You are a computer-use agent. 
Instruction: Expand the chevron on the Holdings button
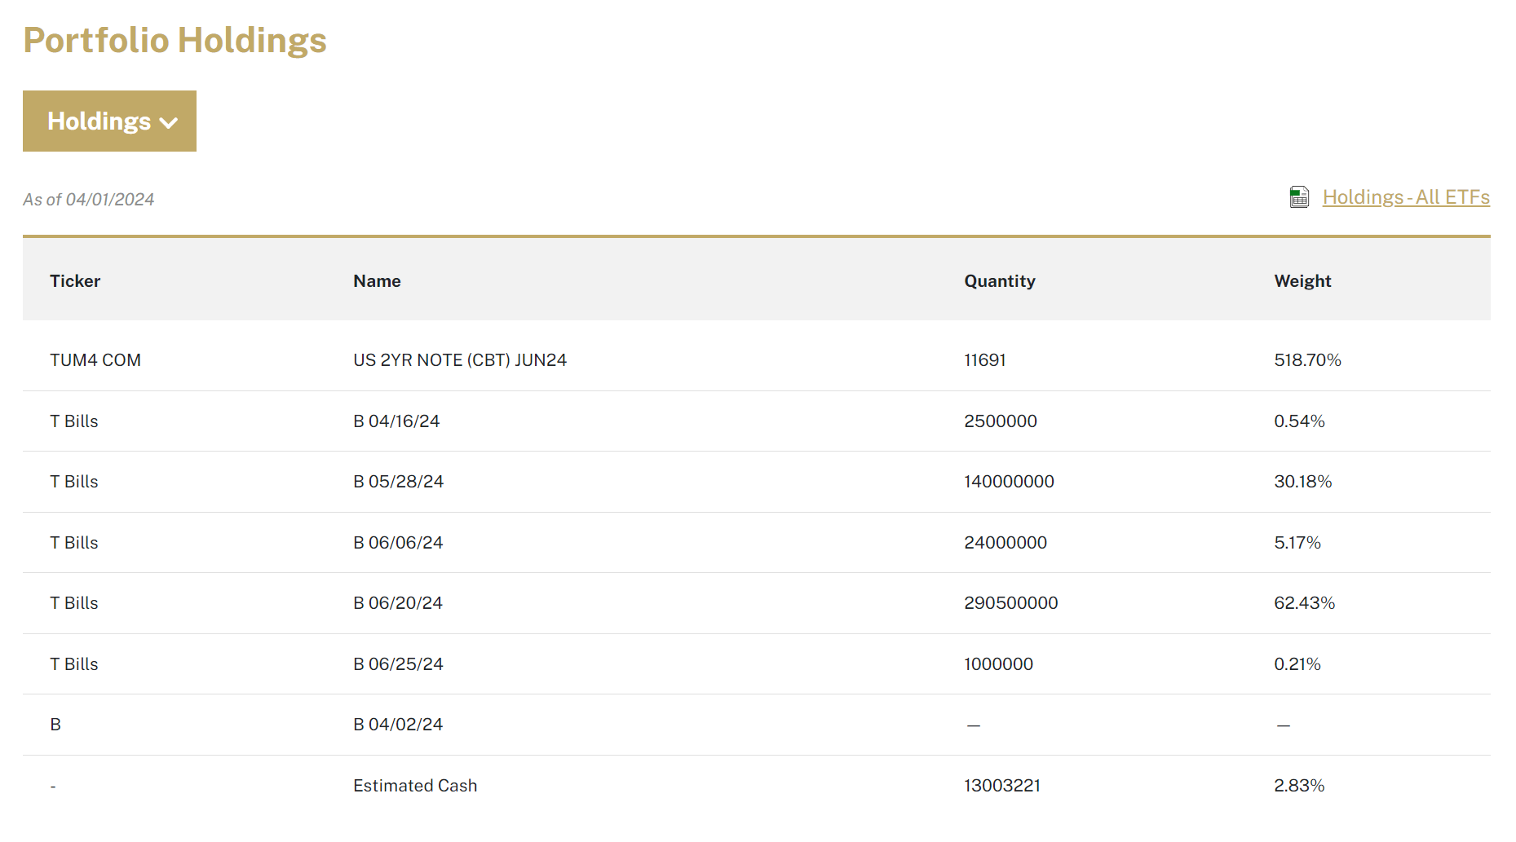169,122
